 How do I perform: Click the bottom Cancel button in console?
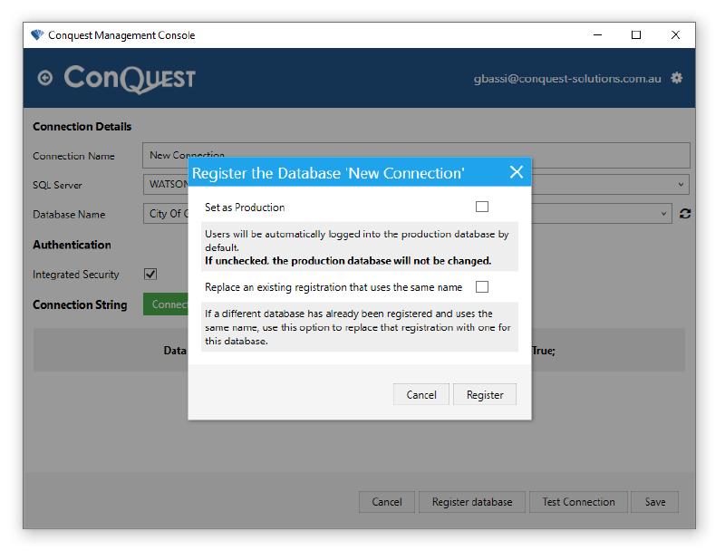point(387,502)
